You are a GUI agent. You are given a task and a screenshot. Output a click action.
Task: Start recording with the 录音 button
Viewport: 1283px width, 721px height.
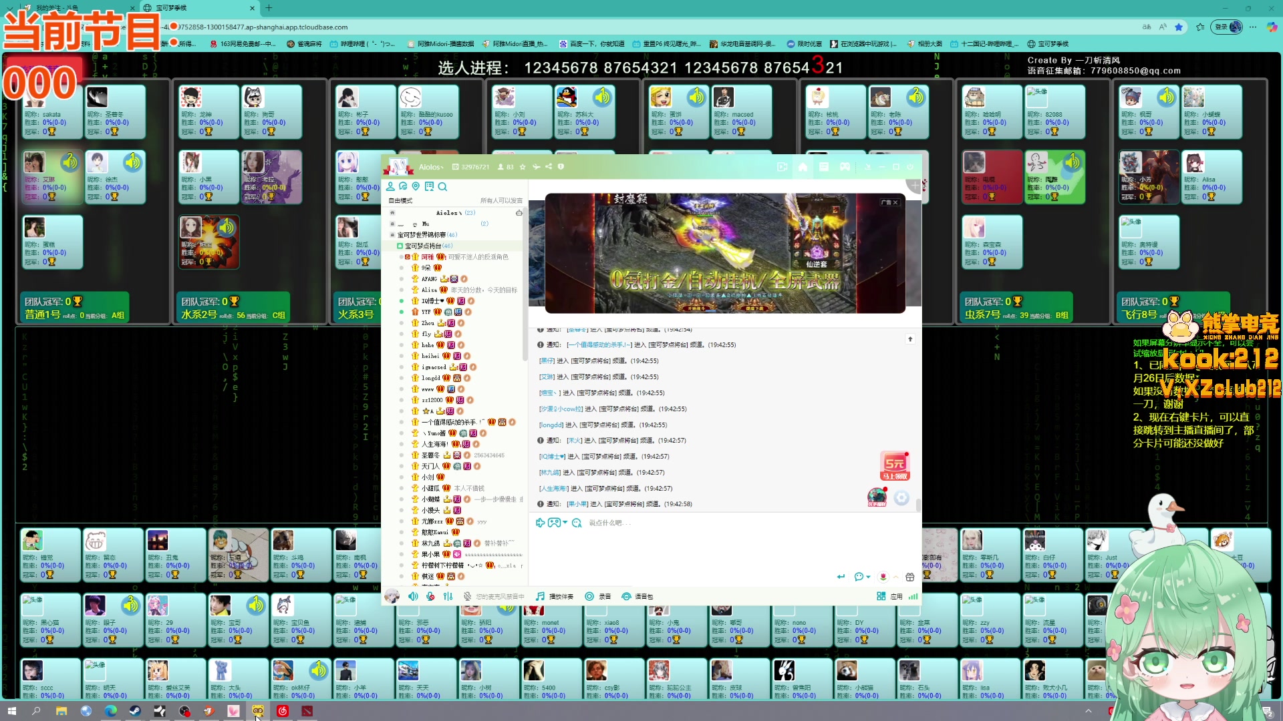click(x=598, y=596)
